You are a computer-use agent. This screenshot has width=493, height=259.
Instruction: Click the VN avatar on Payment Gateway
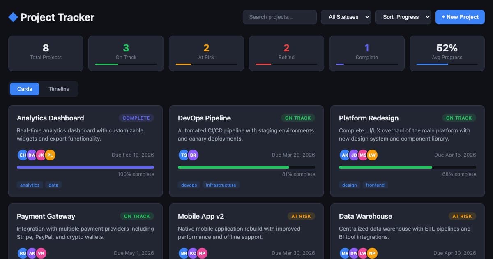pos(41,253)
